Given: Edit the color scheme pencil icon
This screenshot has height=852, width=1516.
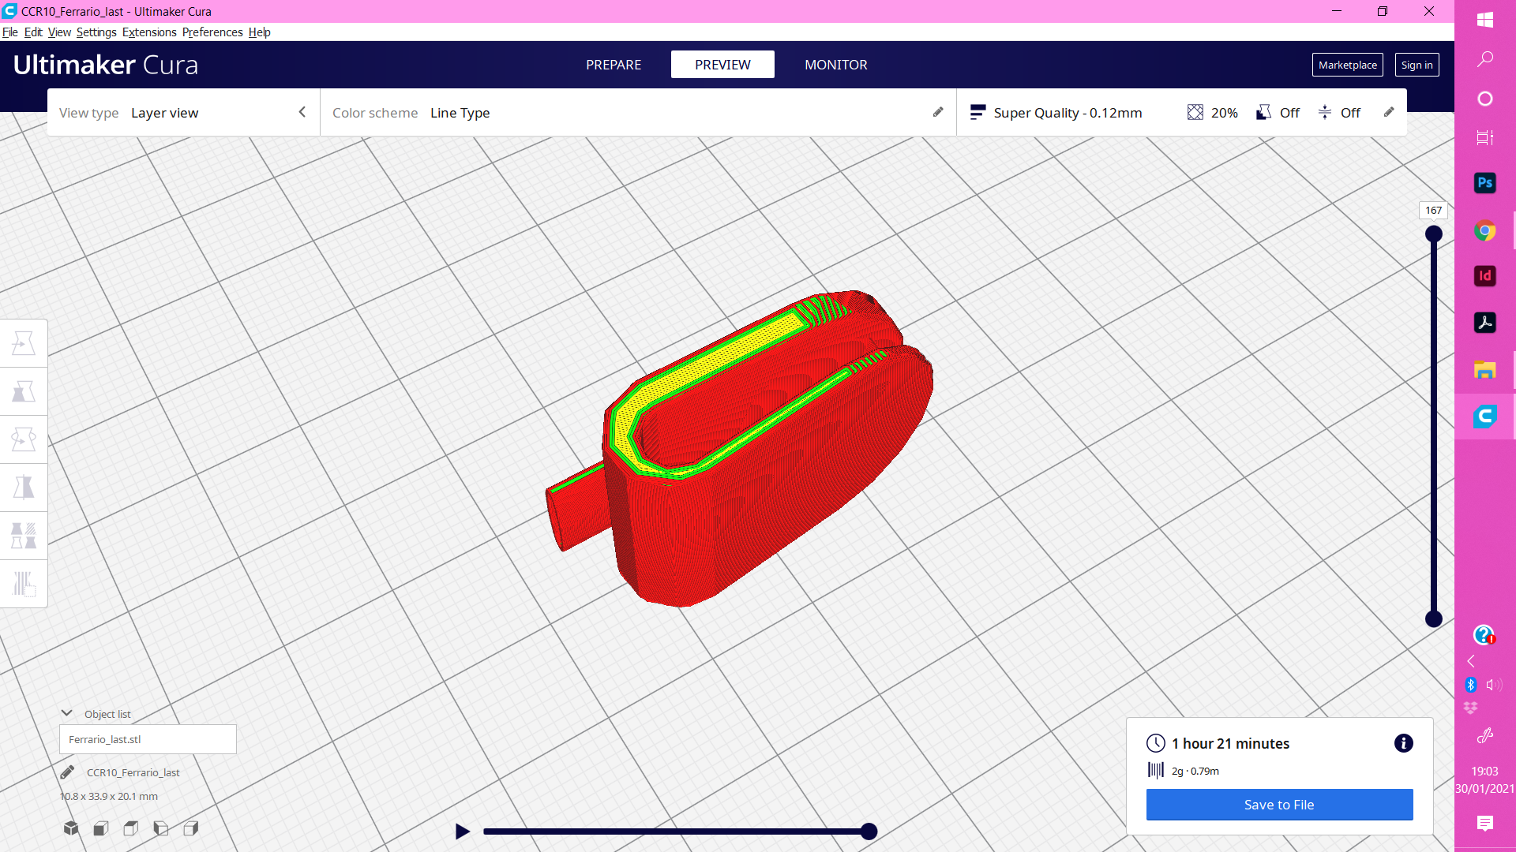Looking at the screenshot, I should click(938, 112).
